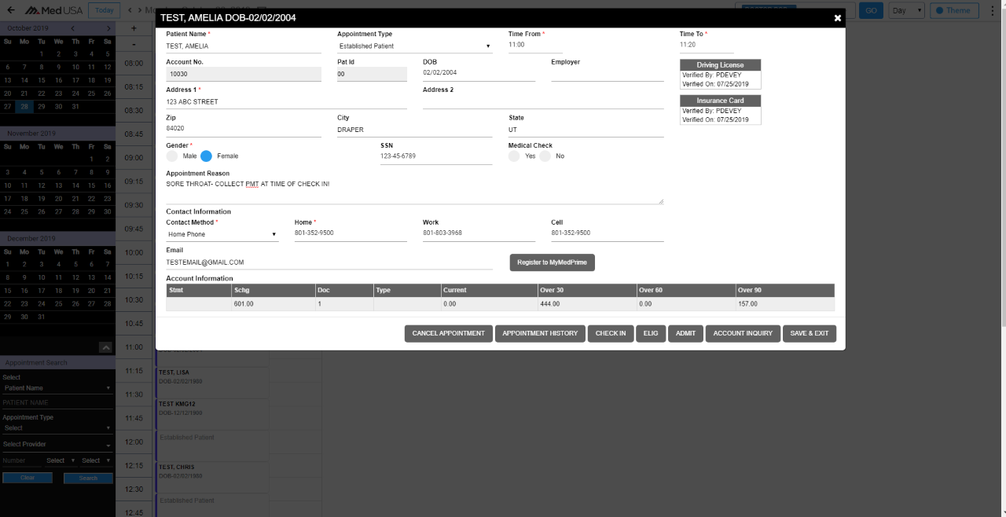Open the three-dot overflow menu at top right
The image size is (1006, 517).
tap(993, 10)
